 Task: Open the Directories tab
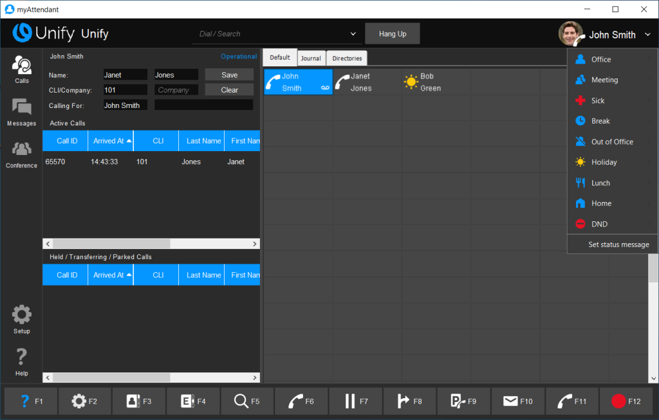coord(347,59)
